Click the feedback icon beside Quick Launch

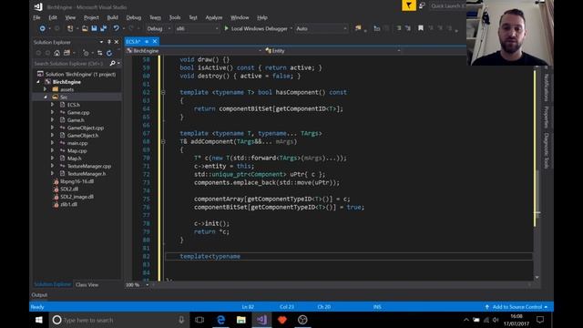pyautogui.click(x=422, y=5)
